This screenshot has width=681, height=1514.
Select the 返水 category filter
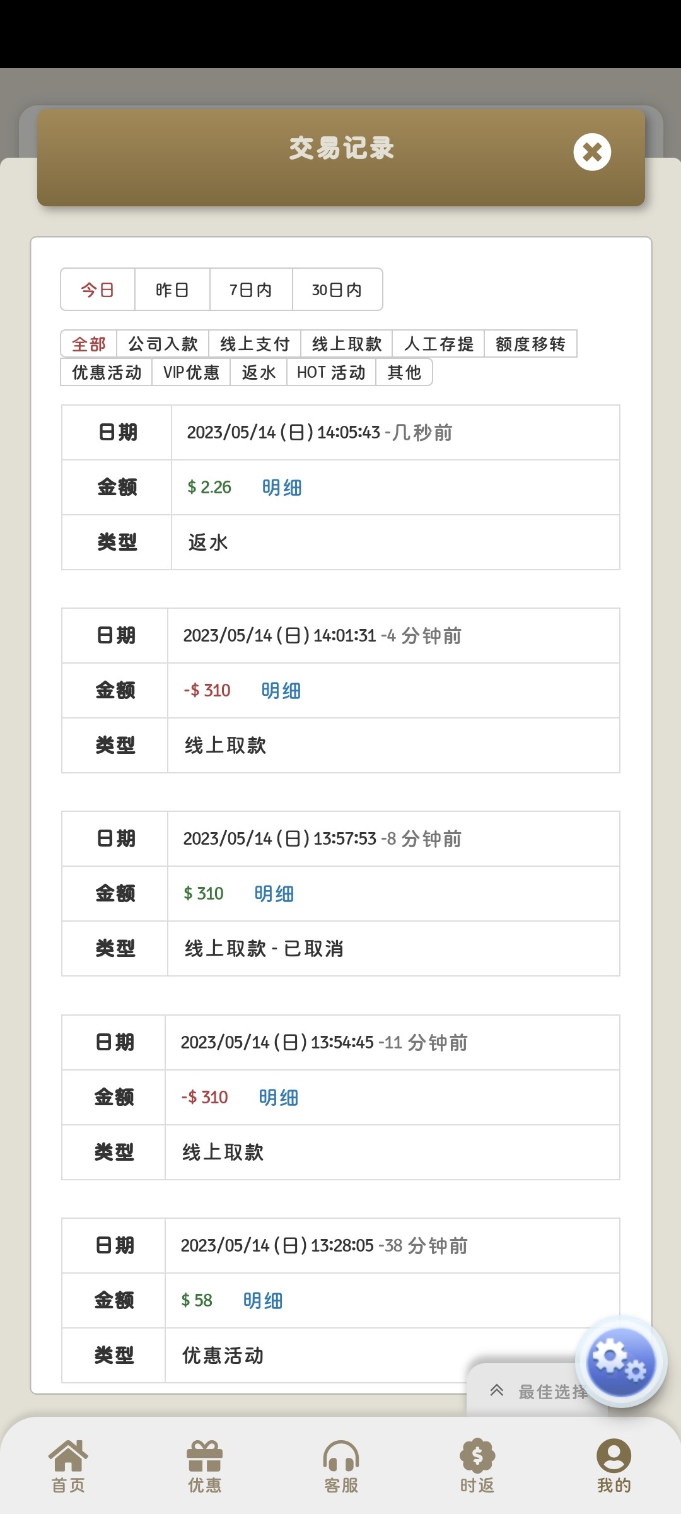point(259,372)
